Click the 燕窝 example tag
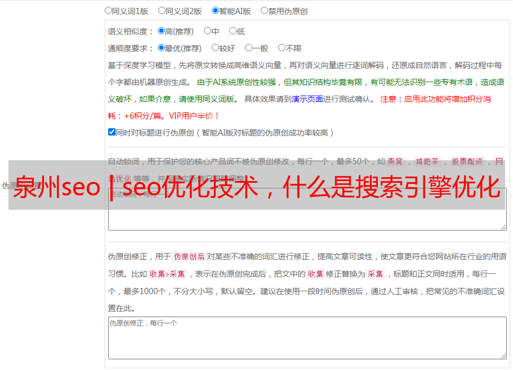This screenshot has height=370, width=513. coord(395,161)
